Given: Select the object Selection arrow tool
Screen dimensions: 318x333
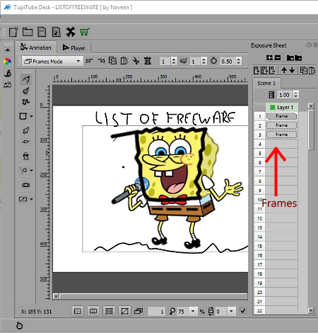Looking at the screenshot, I should [x=25, y=130].
